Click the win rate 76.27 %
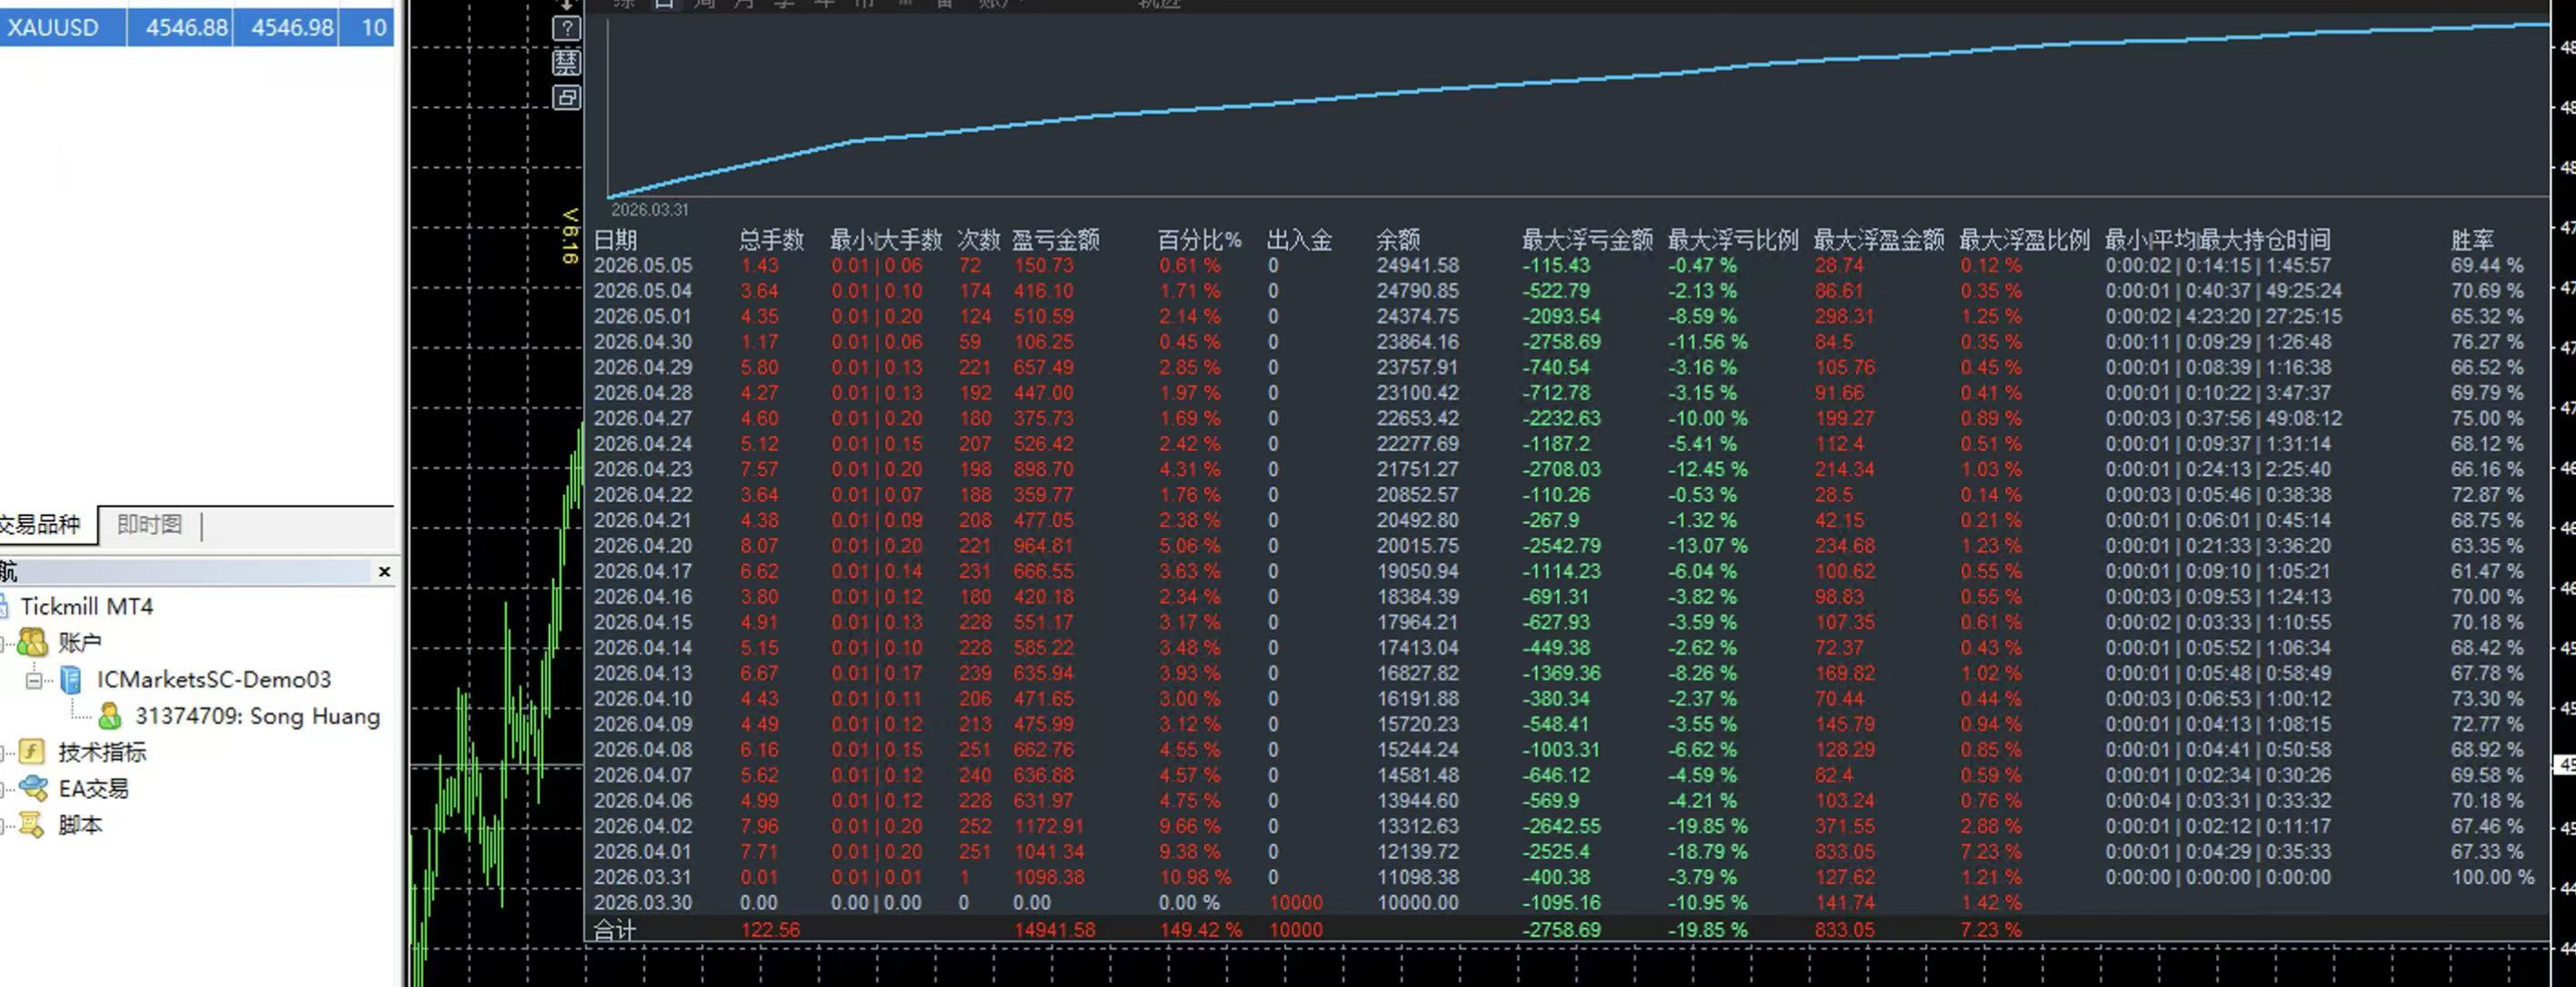 [2487, 342]
